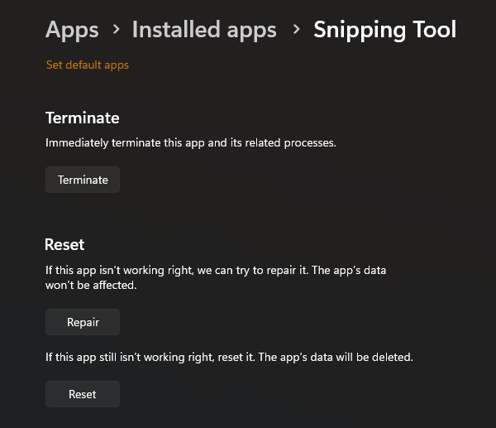Viewport: 496px width, 428px height.
Task: Click the Terminate section heading
Action: click(x=83, y=118)
